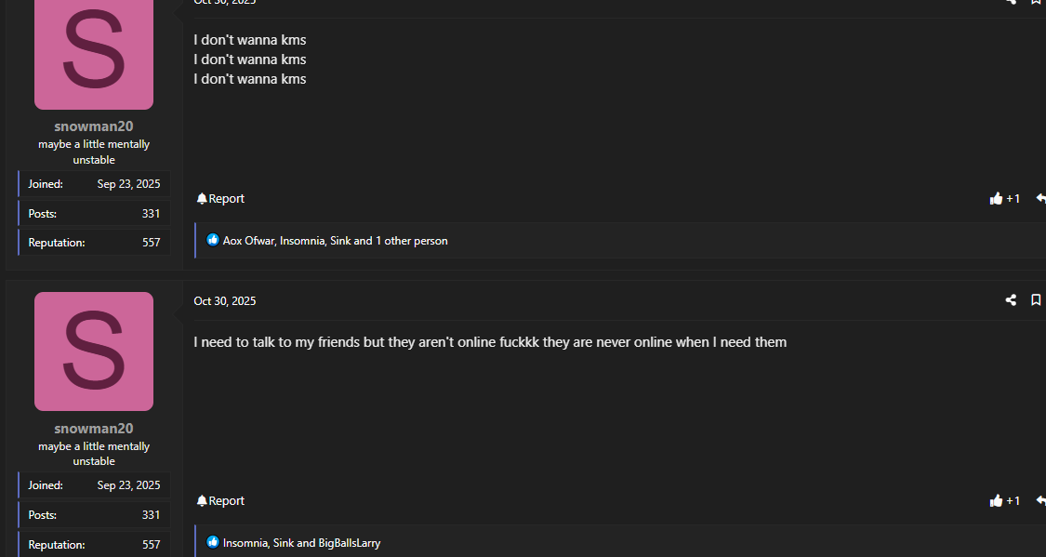The width and height of the screenshot is (1046, 557).
Task: Open BigBallsLarry's profile from the reactions
Action: click(x=350, y=543)
